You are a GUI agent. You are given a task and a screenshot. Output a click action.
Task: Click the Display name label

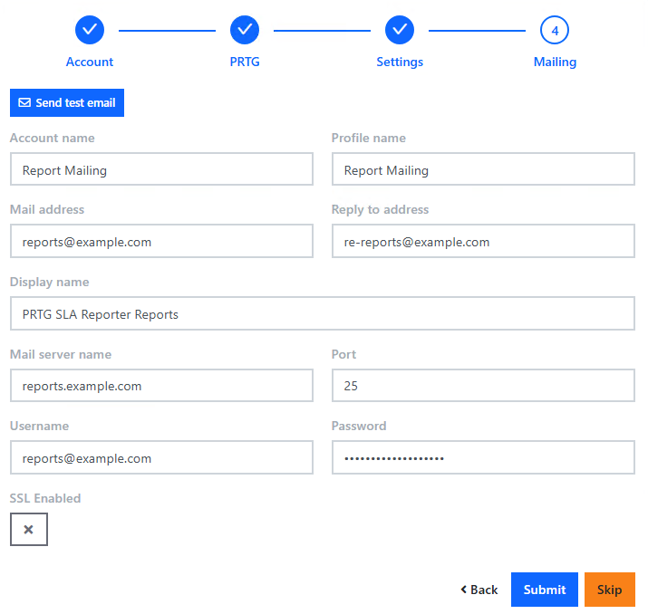click(50, 282)
